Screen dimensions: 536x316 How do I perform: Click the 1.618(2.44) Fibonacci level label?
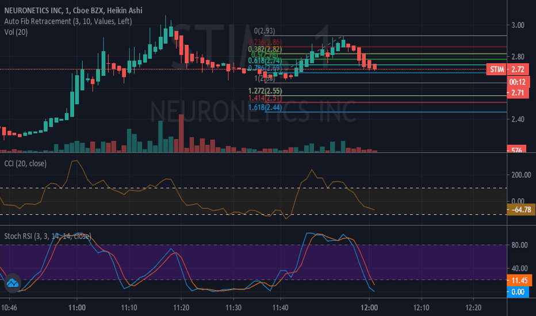click(x=265, y=107)
